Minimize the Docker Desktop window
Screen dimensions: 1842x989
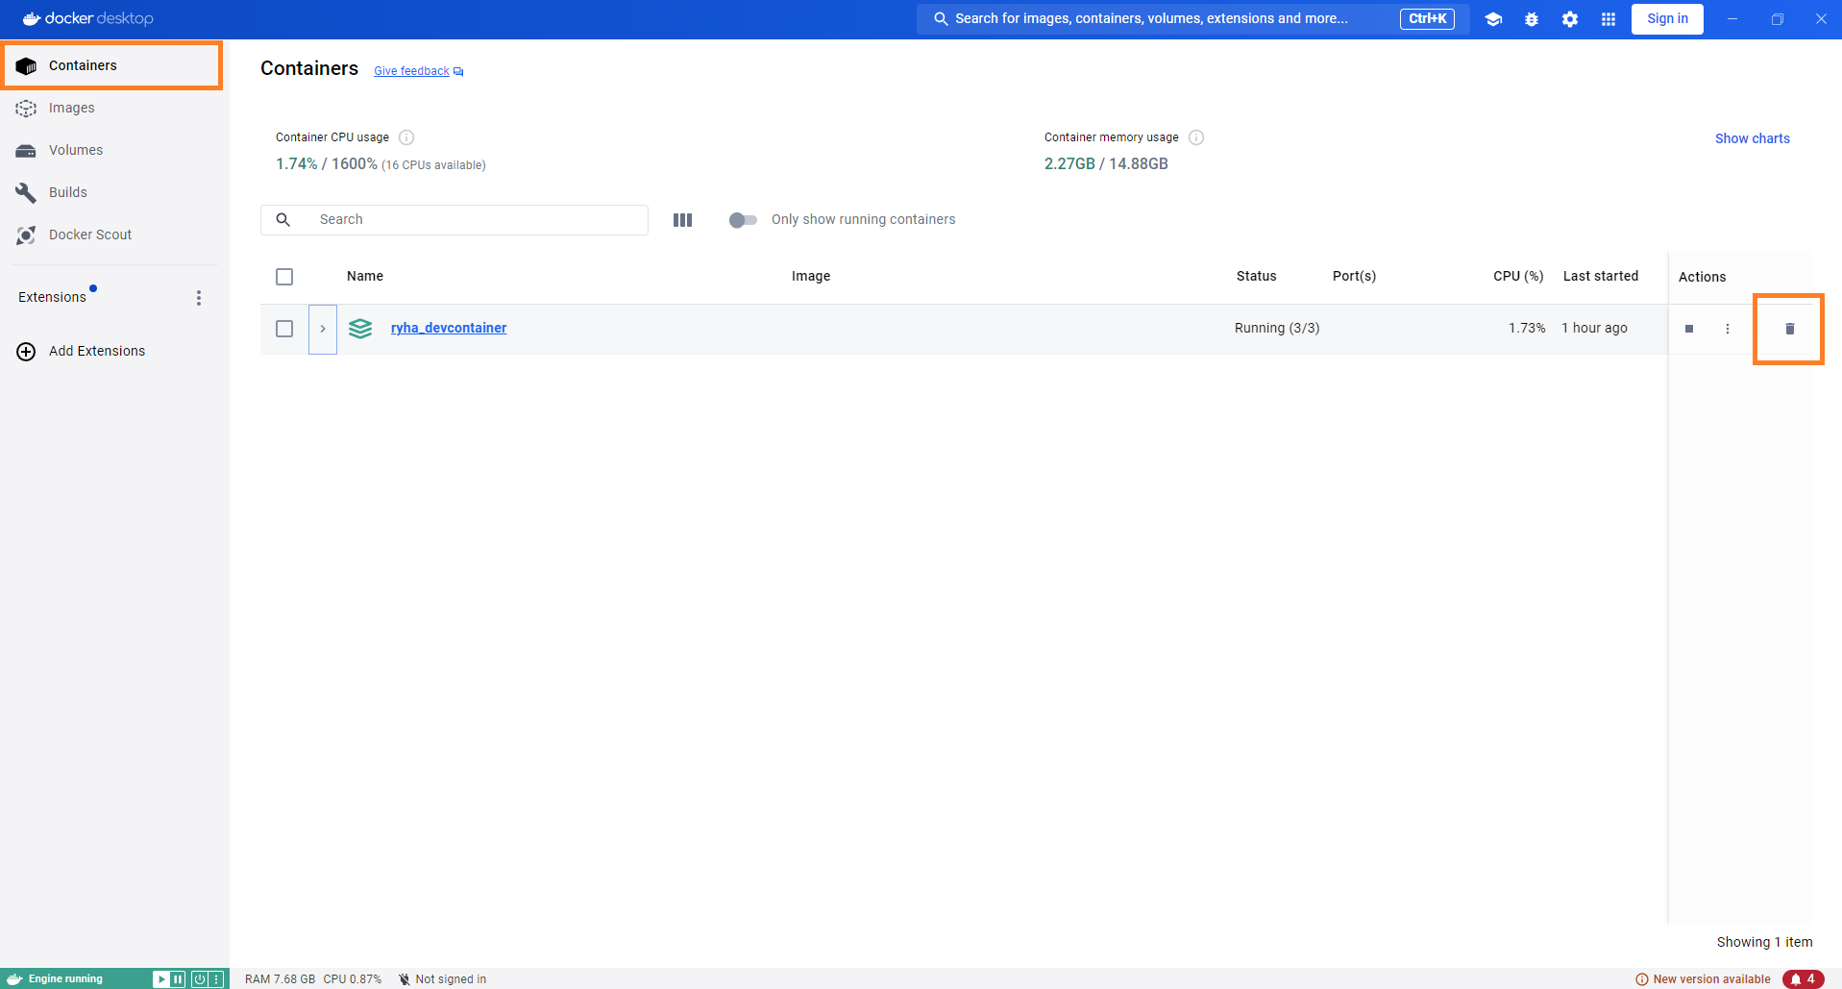click(x=1732, y=19)
